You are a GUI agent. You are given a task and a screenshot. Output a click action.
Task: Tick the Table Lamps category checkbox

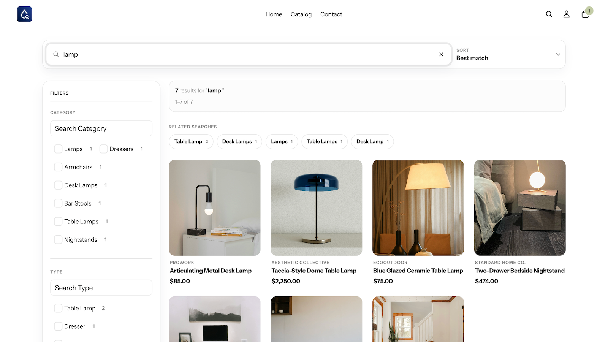click(x=58, y=222)
